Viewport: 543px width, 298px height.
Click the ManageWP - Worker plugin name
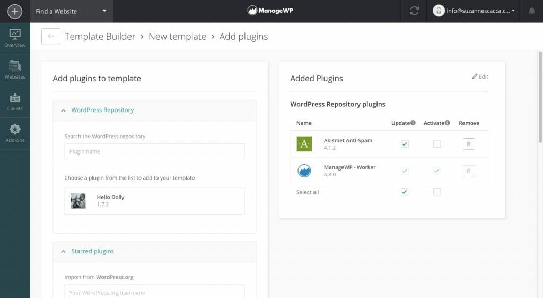(x=350, y=167)
